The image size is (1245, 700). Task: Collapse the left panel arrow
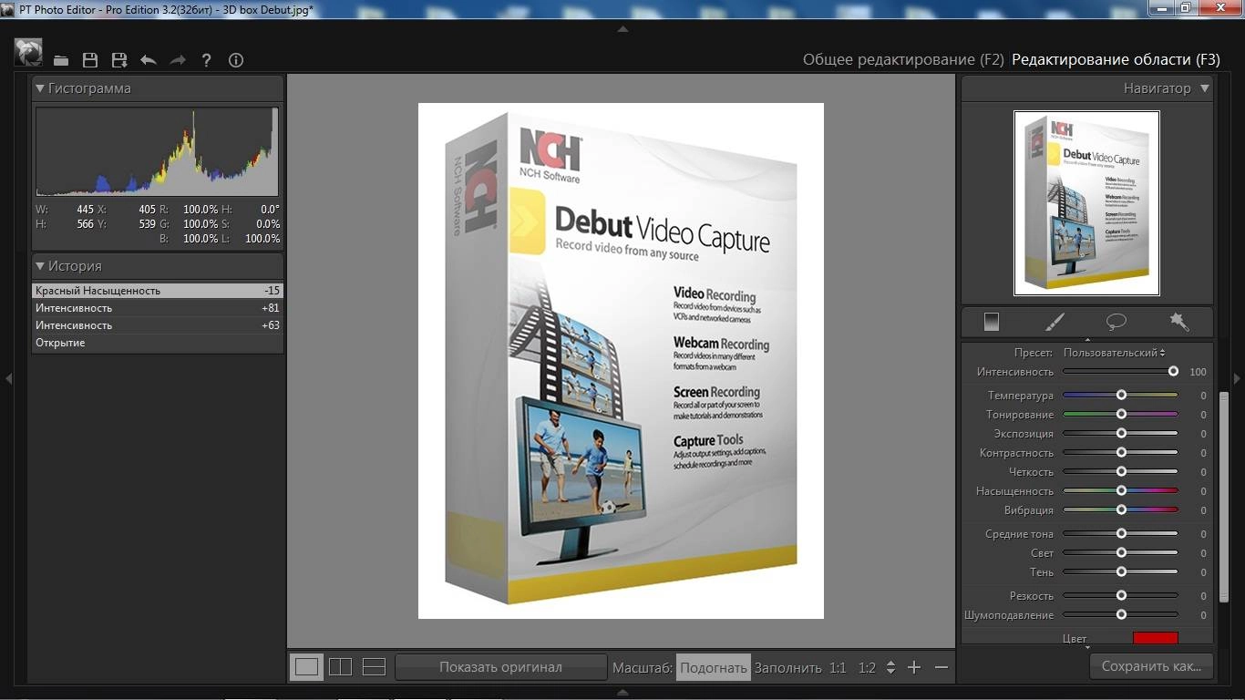tap(8, 378)
